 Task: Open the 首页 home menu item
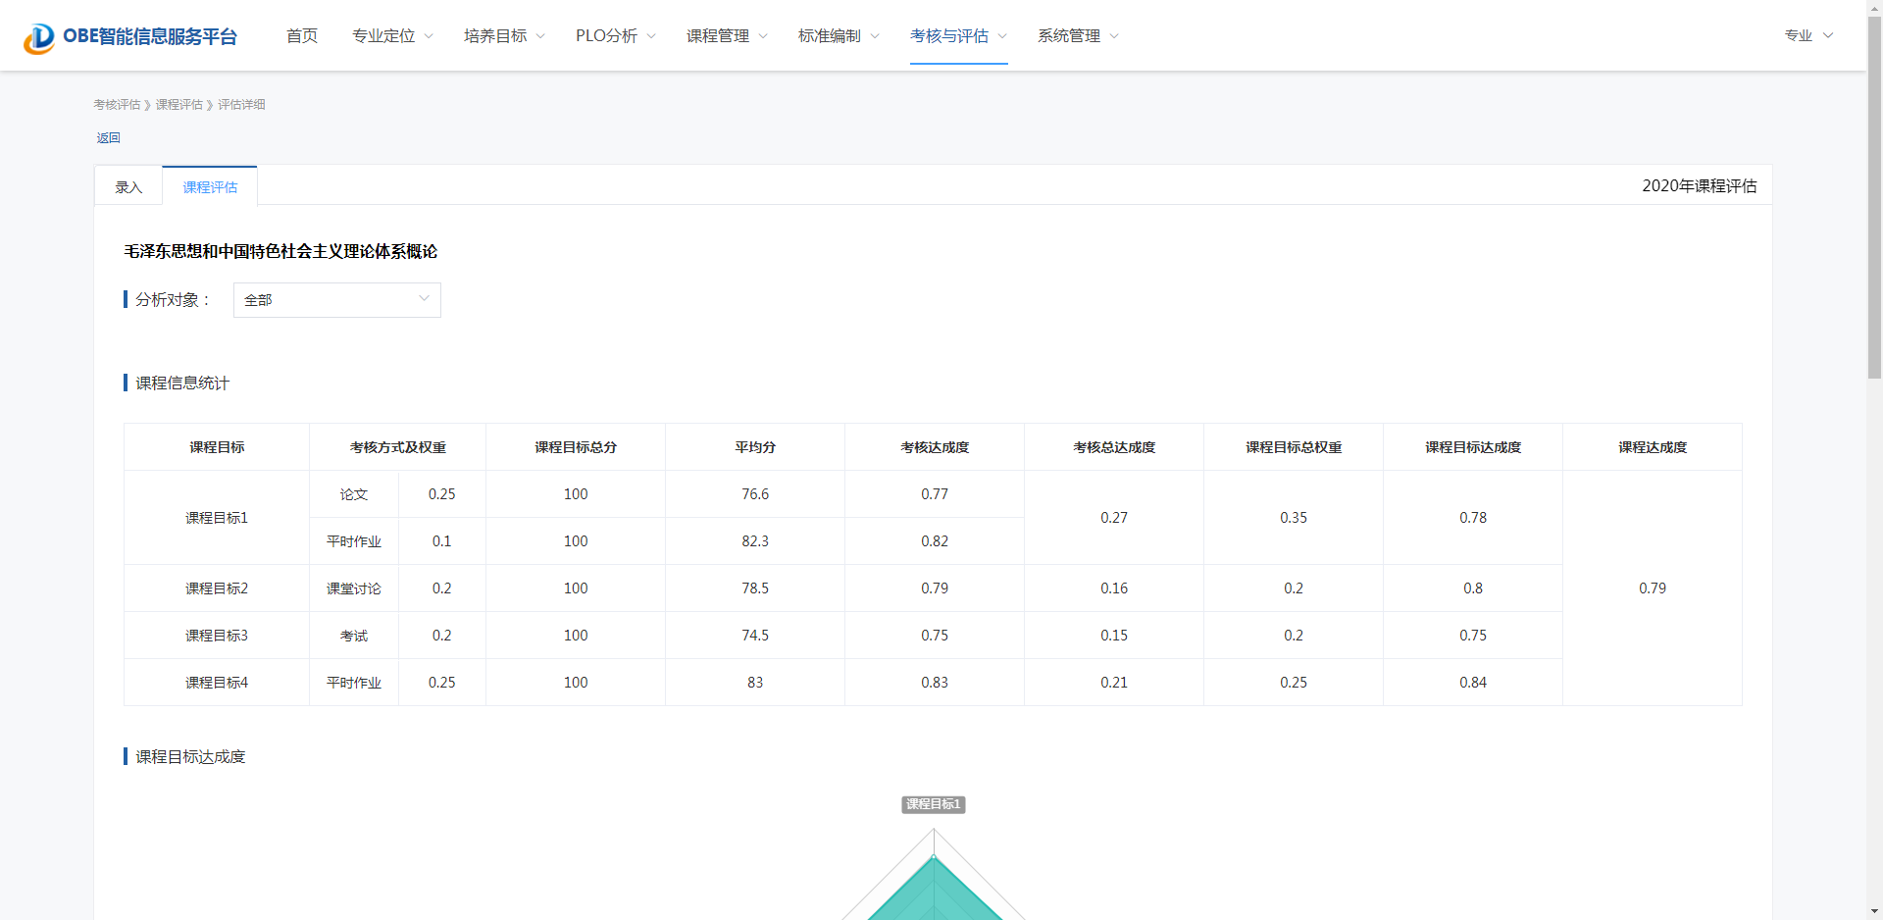pos(302,36)
